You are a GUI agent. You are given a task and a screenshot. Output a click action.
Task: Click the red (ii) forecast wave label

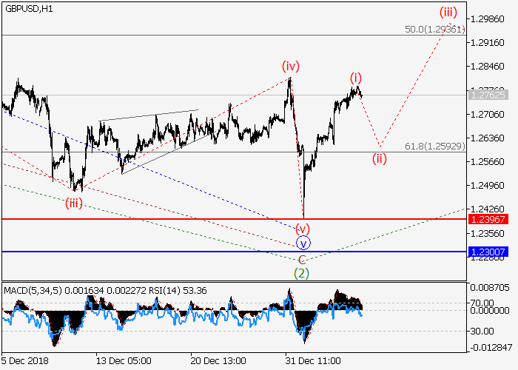(380, 157)
